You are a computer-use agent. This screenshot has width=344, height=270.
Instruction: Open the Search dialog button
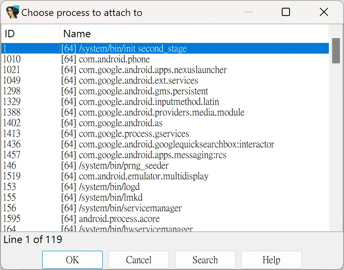[205, 260]
